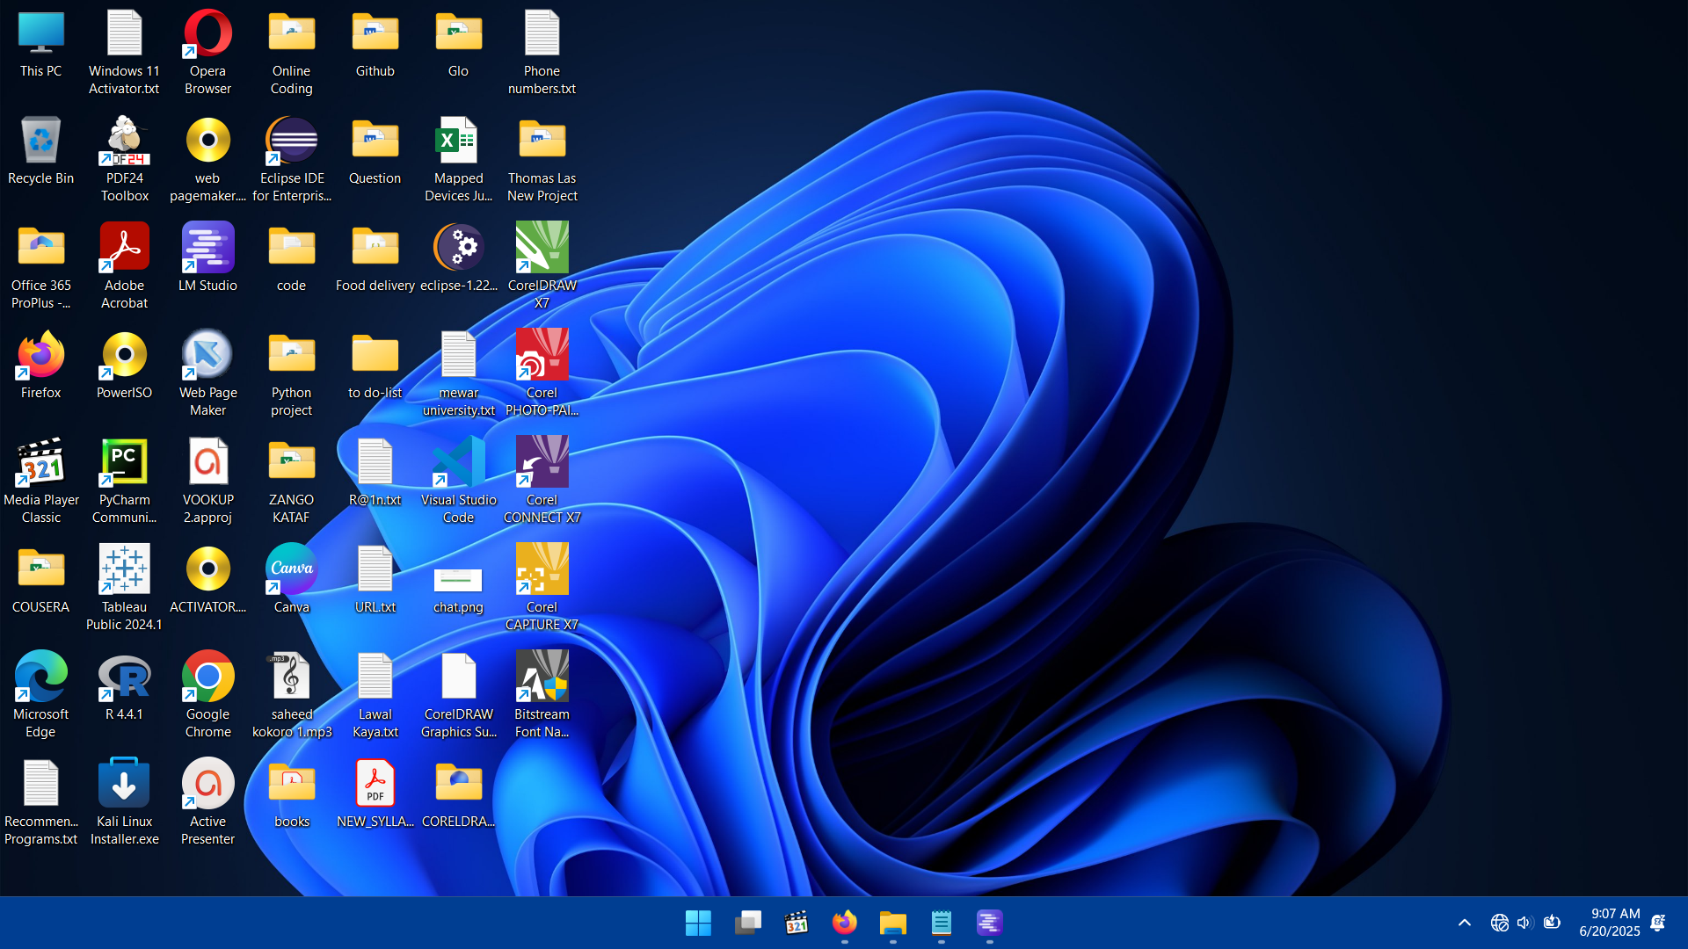
Task: Select the to do-list folder
Action: pos(375,366)
